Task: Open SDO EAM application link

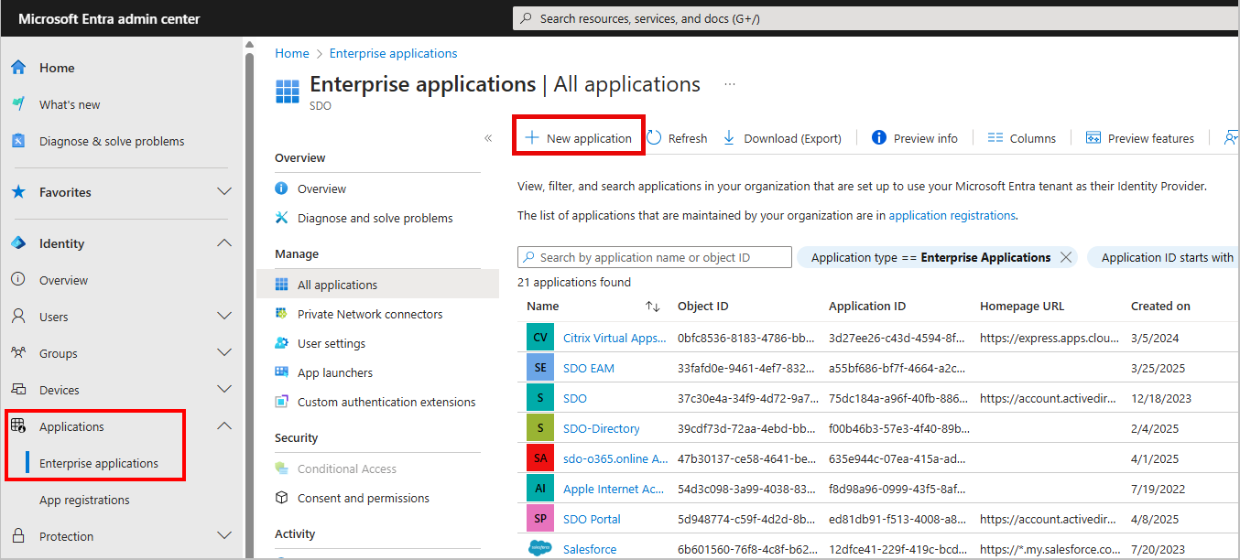Action: [x=589, y=368]
